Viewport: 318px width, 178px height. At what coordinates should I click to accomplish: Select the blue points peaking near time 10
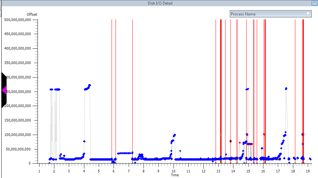[x=174, y=135]
